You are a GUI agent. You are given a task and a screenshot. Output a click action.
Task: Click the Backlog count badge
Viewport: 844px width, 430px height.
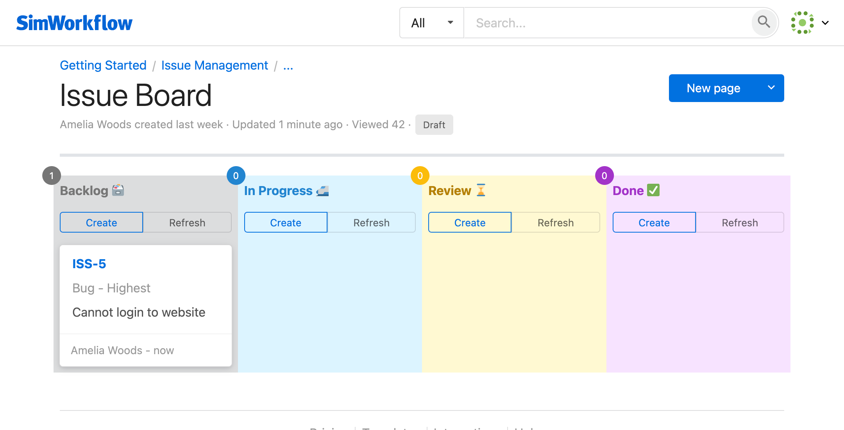tap(52, 176)
